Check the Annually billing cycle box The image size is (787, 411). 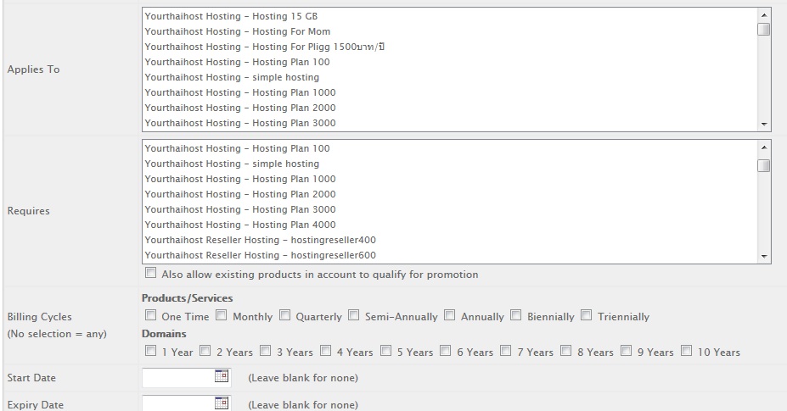[450, 314]
